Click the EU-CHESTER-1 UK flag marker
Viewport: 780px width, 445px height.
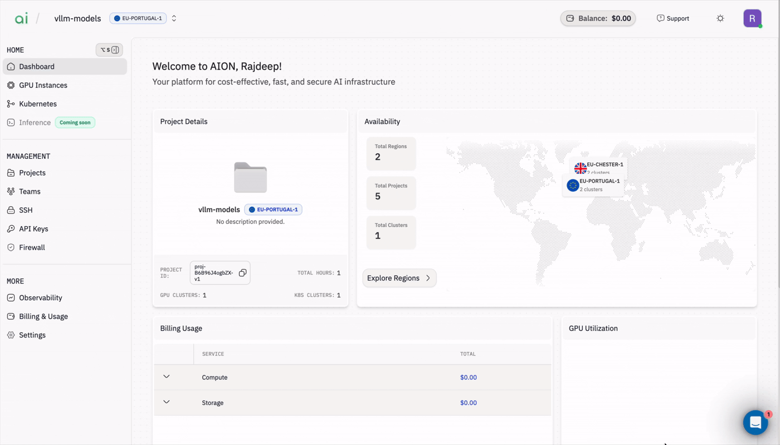[581, 168]
